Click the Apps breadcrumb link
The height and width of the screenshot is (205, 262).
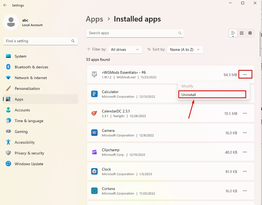[94, 19]
